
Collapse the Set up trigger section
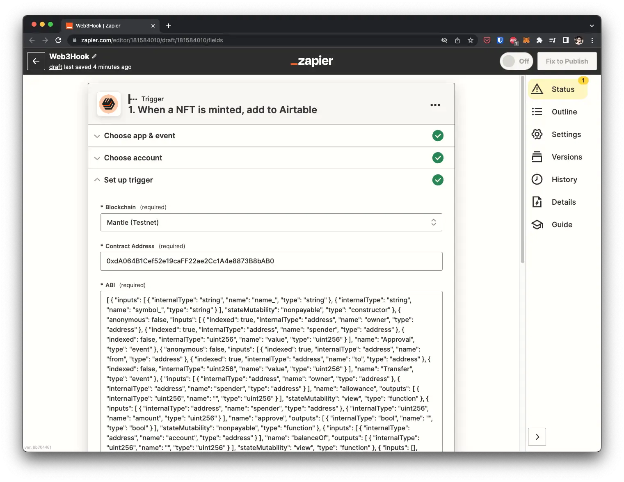(271, 180)
